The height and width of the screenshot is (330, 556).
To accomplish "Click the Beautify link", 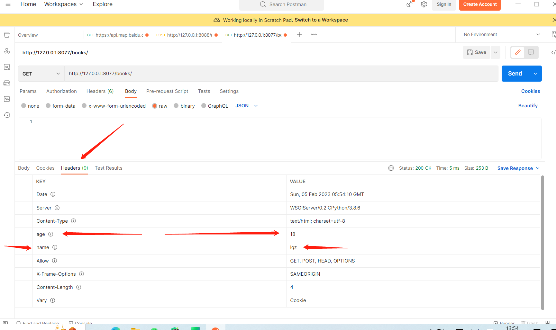I will click(x=528, y=106).
